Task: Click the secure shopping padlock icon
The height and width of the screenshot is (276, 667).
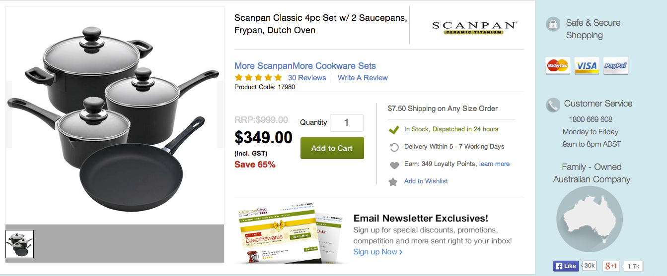Action: coord(553,24)
